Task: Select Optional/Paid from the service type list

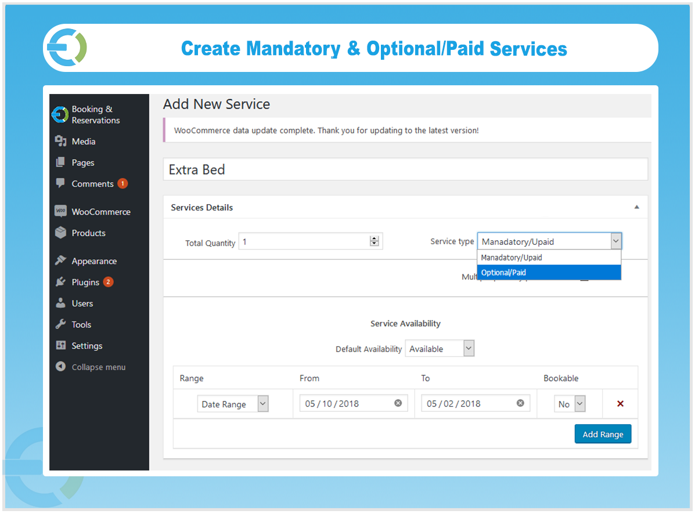Action: 550,272
